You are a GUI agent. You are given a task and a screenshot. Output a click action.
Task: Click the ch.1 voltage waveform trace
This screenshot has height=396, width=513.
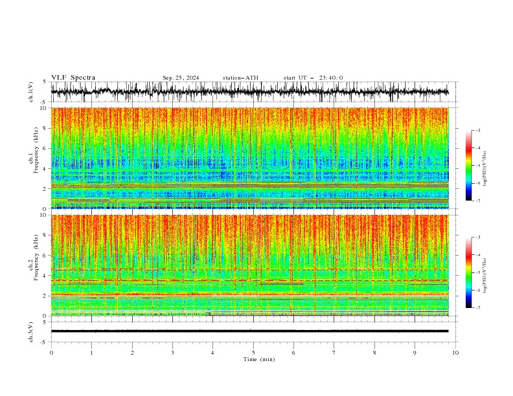(249, 92)
